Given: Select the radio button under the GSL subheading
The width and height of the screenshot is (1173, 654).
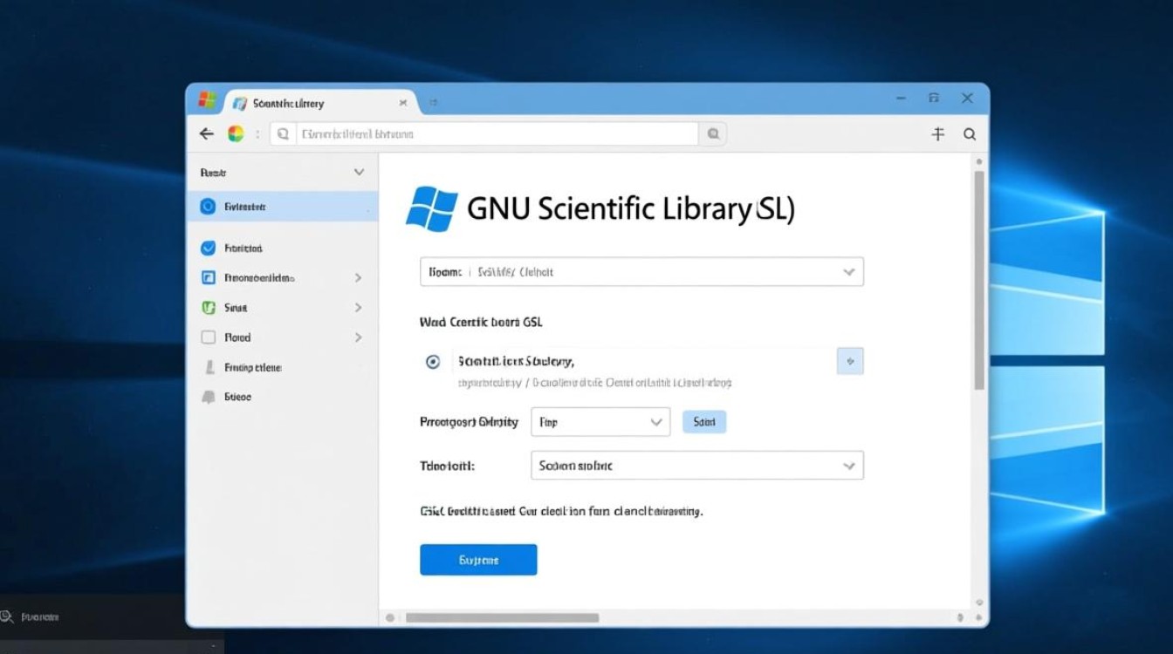Looking at the screenshot, I should [433, 362].
